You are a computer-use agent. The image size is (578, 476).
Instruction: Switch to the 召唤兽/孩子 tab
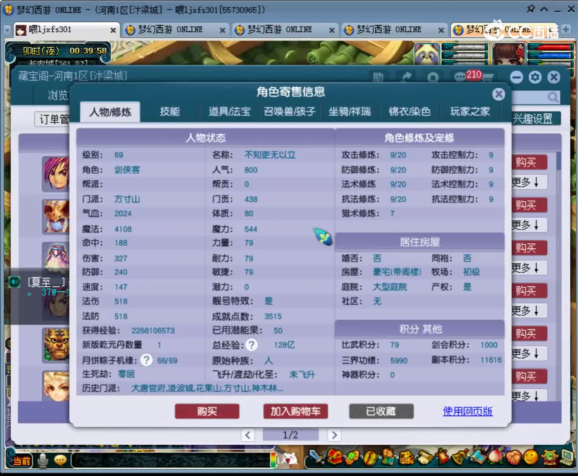coord(289,112)
